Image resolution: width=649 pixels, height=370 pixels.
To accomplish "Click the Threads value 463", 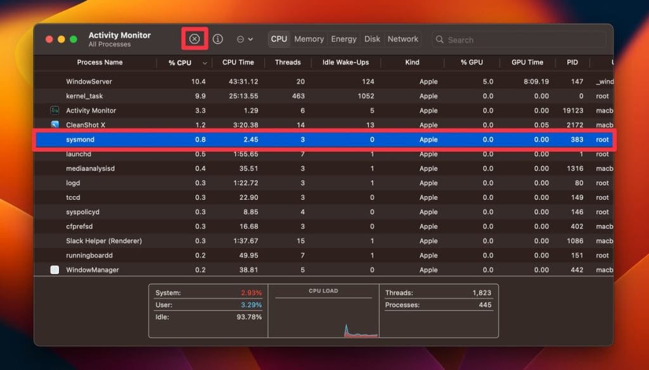I will click(298, 96).
